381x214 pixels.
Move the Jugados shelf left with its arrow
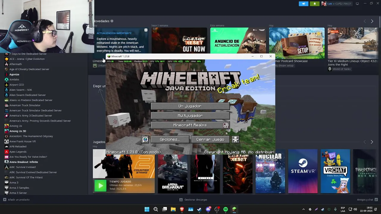(x=365, y=142)
